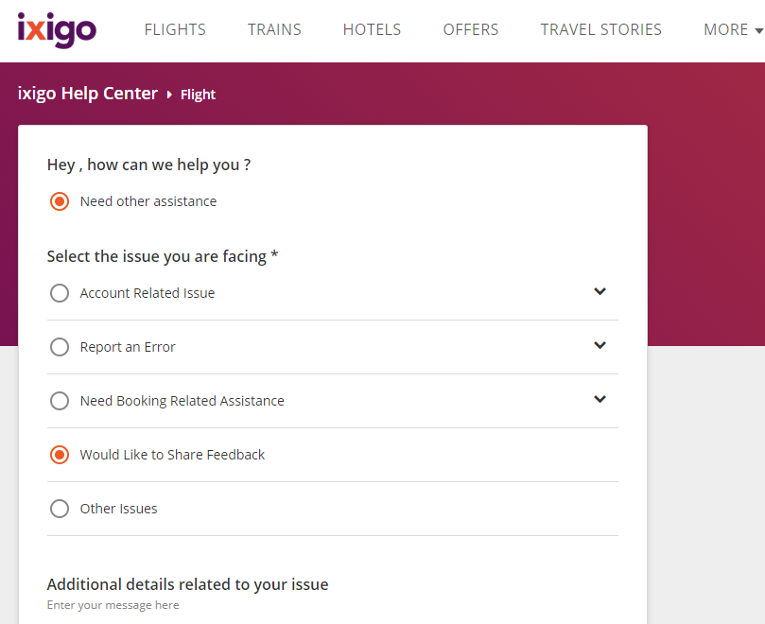The width and height of the screenshot is (765, 624).
Task: Go to the TRAINS section
Action: click(x=274, y=29)
